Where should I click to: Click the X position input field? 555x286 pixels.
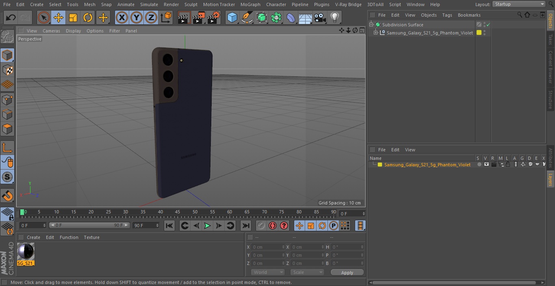click(268, 247)
